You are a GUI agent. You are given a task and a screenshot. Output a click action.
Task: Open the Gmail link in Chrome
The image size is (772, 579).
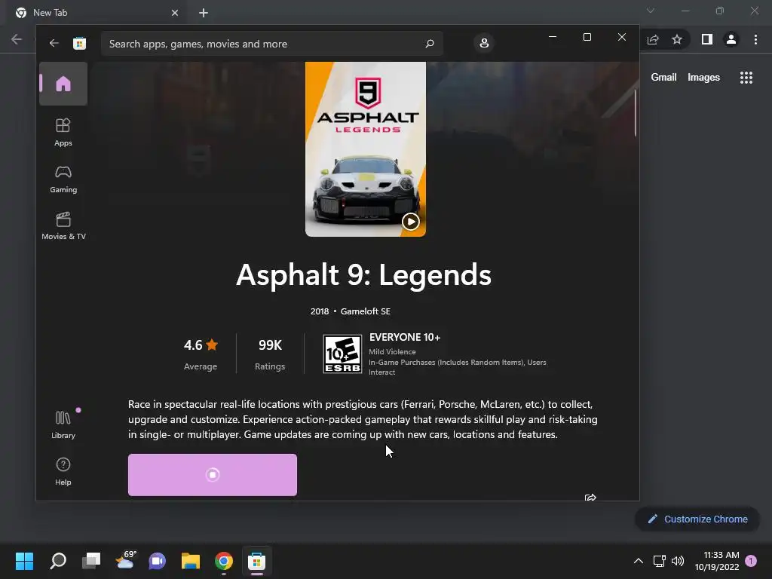coord(663,78)
